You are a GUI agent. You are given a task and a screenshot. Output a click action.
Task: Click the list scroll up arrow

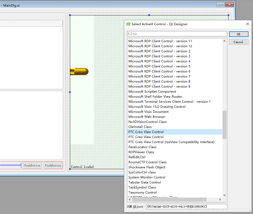point(225,41)
